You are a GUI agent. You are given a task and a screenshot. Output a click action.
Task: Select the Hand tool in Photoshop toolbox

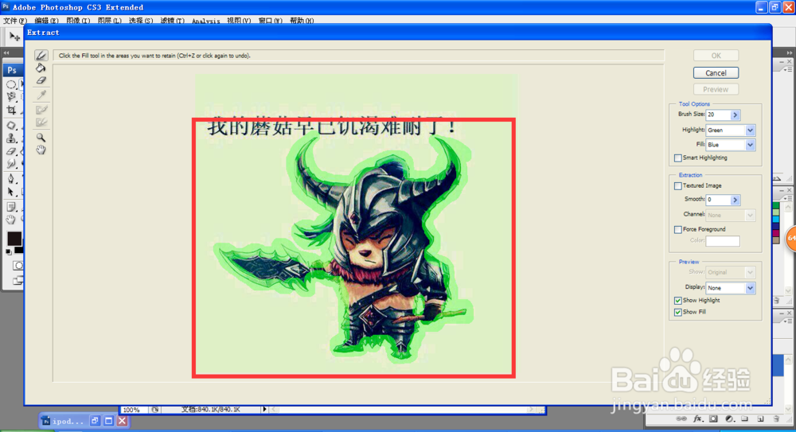[11, 220]
